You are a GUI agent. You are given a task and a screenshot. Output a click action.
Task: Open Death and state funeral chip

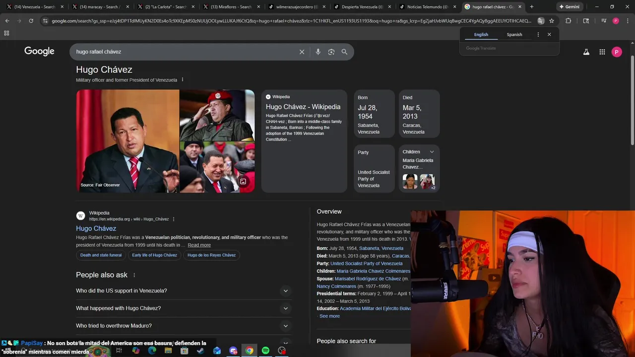(101, 255)
